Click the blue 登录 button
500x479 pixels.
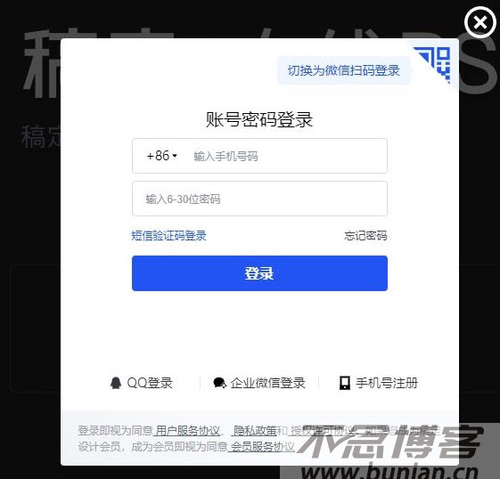click(x=259, y=273)
